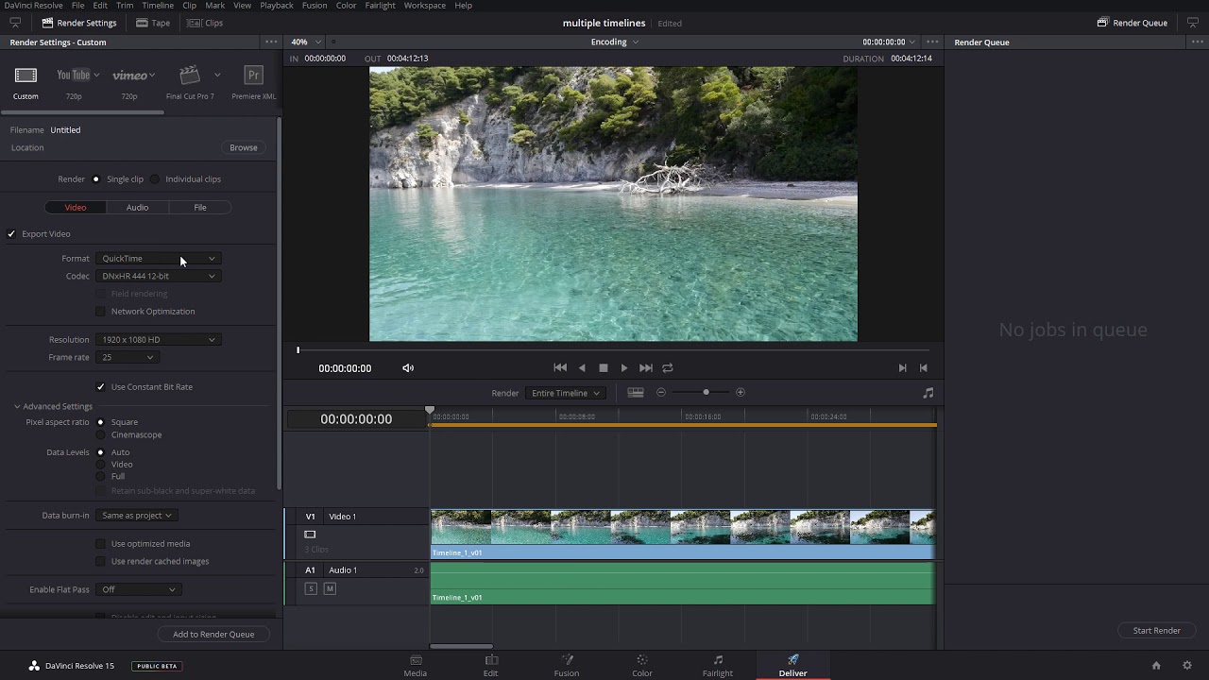Open the Render Entire Timeline dropdown

click(x=565, y=394)
